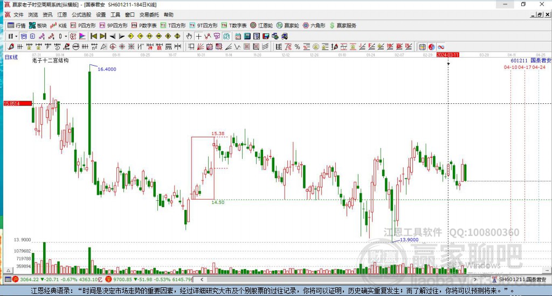This screenshot has height=296, width=552.
Task: Click the 老子十二宫结构 label
Action: [50, 60]
